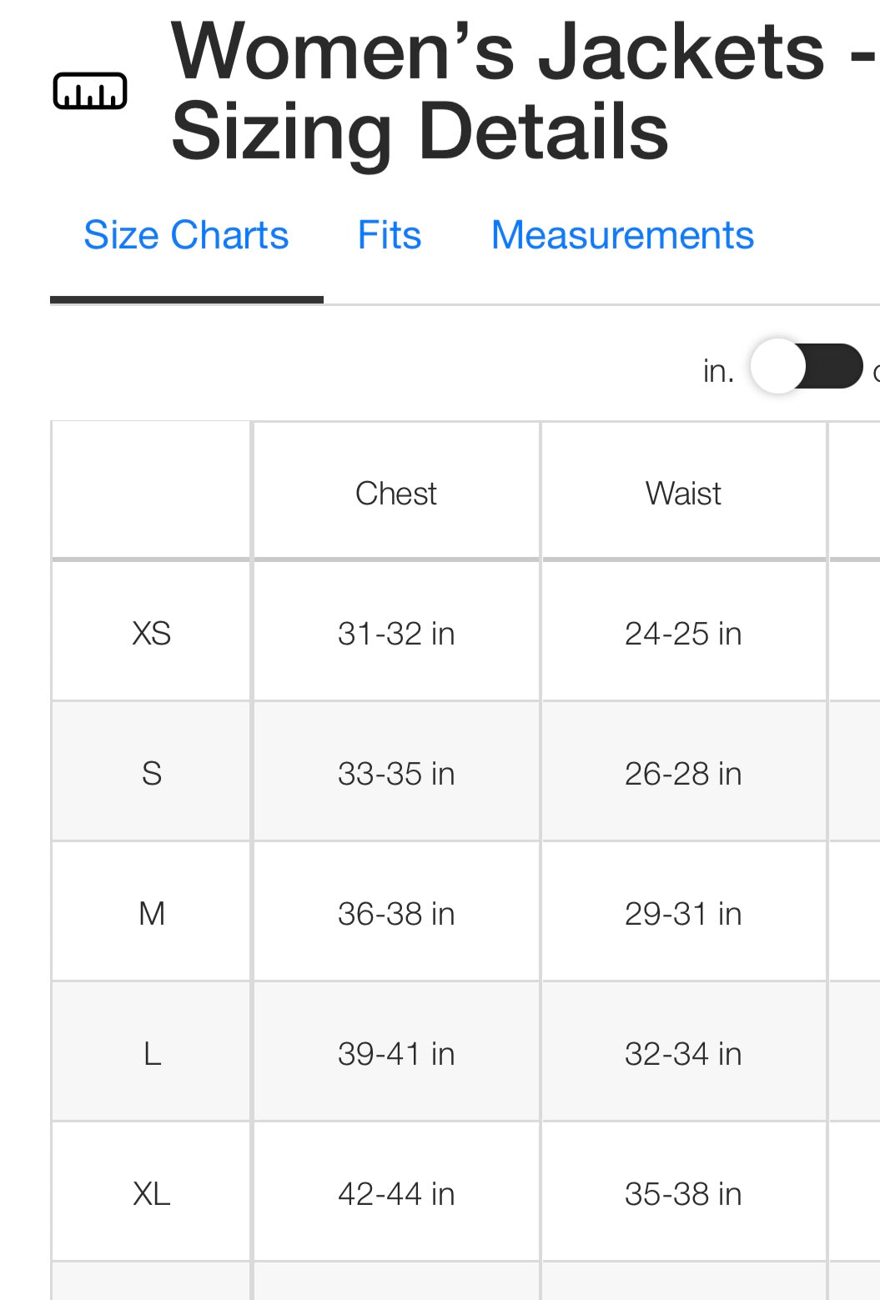Click the XS size row label

[x=152, y=634]
